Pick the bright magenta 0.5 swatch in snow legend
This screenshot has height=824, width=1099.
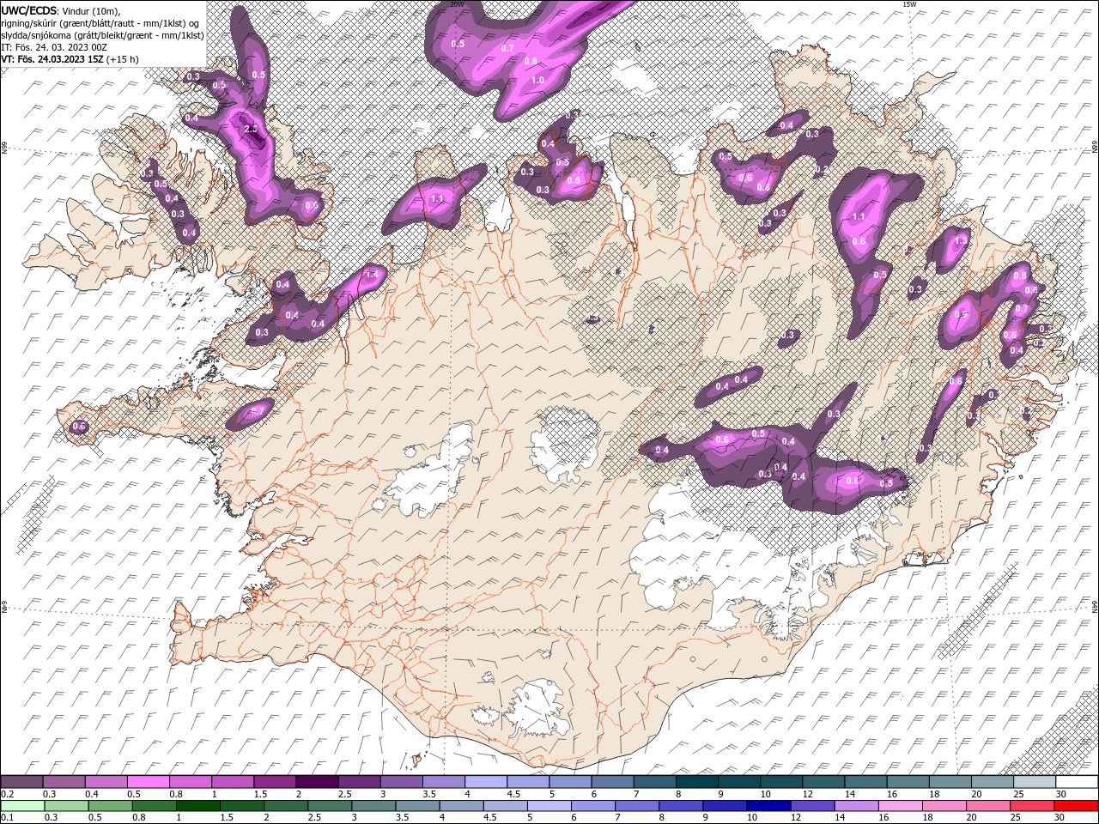[x=148, y=782]
